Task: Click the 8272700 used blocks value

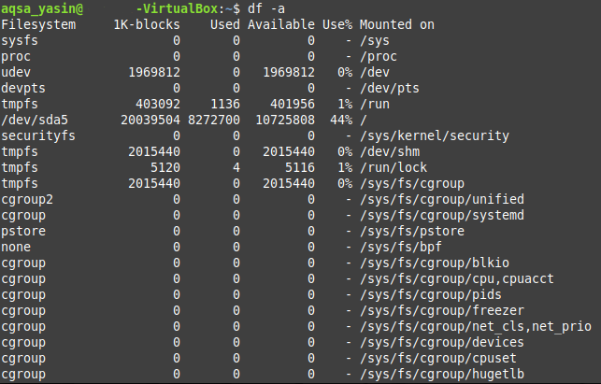Action: coord(212,121)
